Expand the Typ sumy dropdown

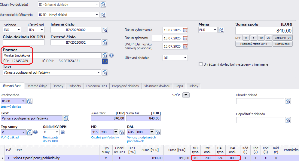click(23, 132)
